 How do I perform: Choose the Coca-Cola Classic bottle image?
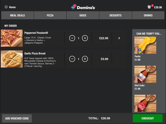click(x=145, y=103)
